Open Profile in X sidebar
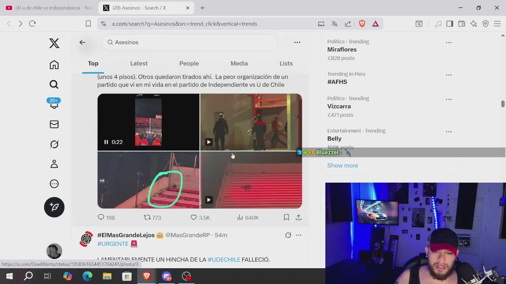Screen dimensions: 506x284 (x=54, y=164)
